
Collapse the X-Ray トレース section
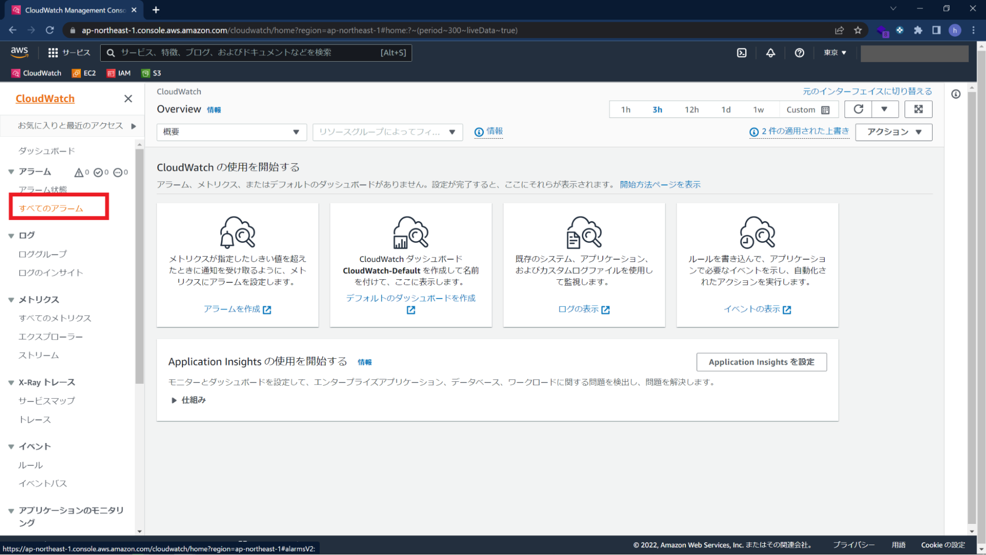tap(11, 383)
